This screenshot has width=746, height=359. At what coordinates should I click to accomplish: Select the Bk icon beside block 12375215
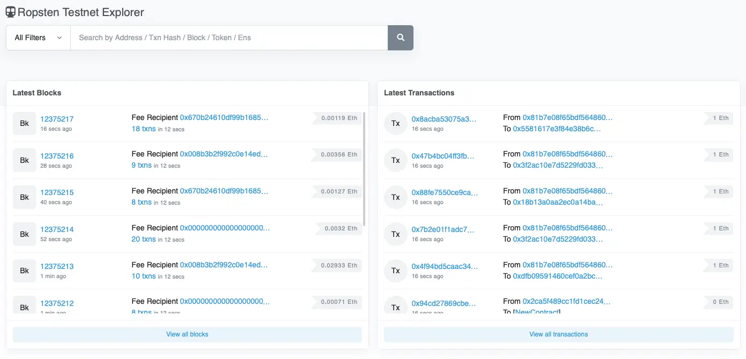click(24, 197)
